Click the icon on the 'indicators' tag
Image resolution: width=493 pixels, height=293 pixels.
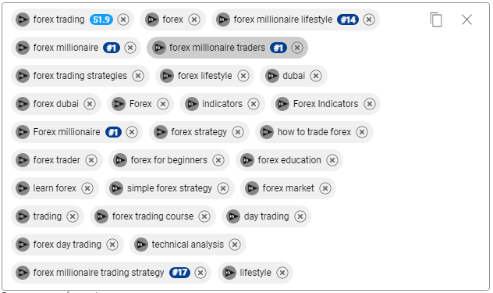tap(191, 104)
